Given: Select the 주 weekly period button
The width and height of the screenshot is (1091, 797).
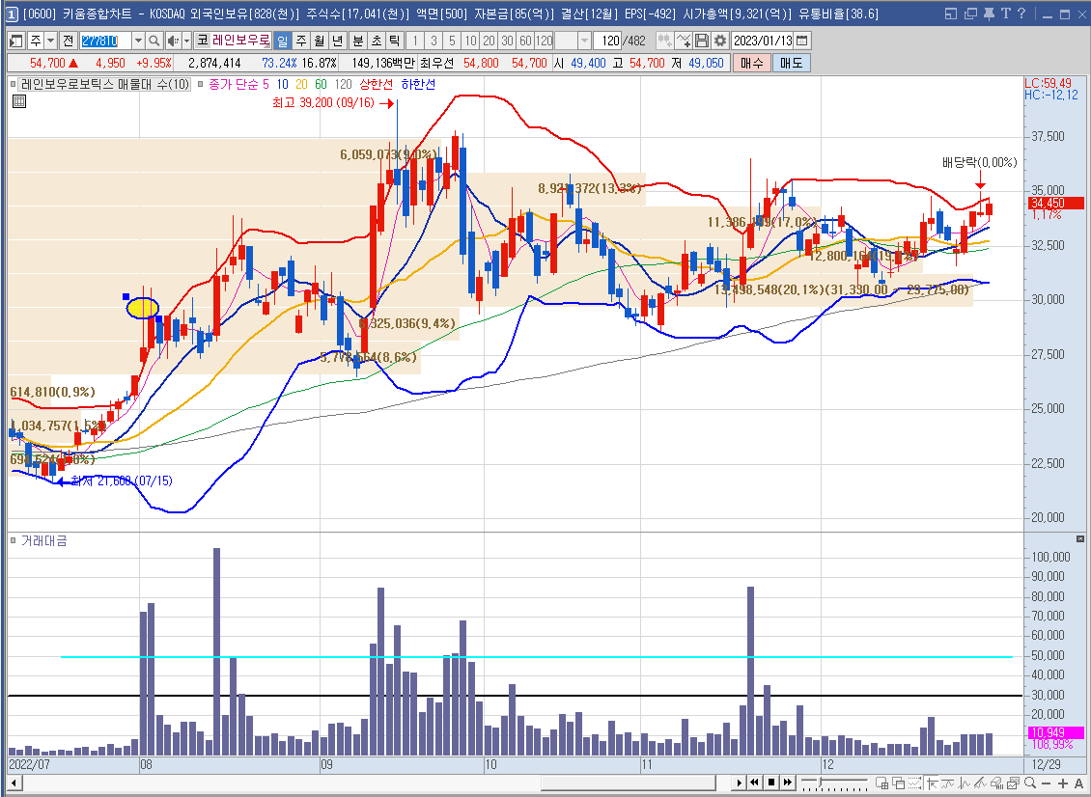Looking at the screenshot, I should 300,41.
